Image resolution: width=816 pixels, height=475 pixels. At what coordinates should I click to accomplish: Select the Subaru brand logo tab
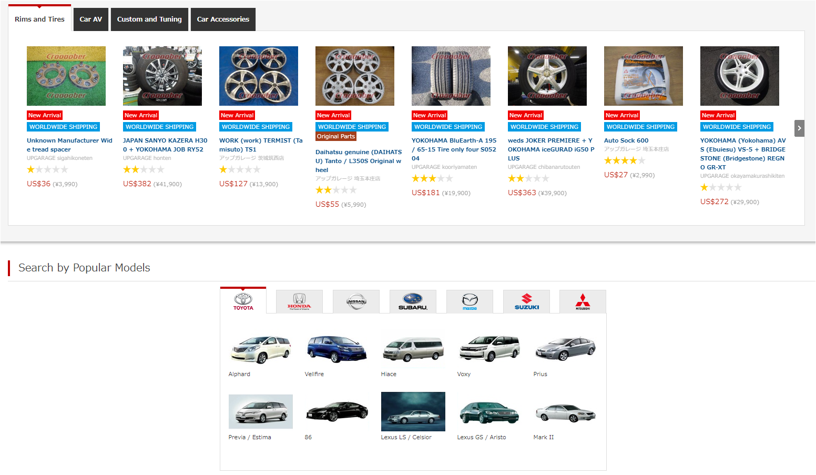[413, 301]
